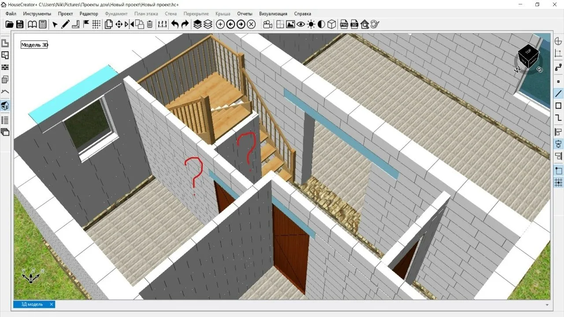Click the move arrows icon
Viewport: 564px width, 317px height.
[x=119, y=24]
